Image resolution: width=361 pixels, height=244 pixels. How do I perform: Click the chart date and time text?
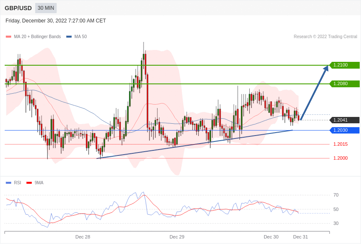coord(56,21)
